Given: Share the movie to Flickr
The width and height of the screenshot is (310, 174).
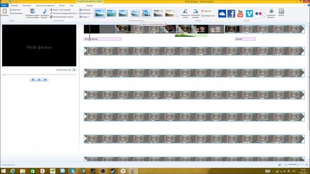Looking at the screenshot, I should [258, 14].
